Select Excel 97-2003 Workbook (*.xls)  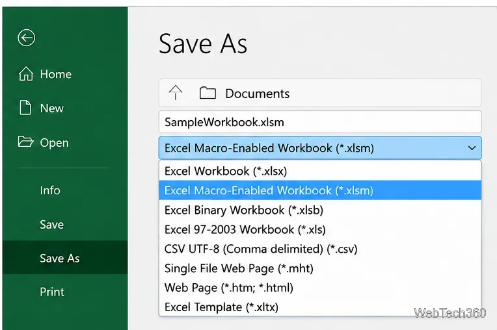320,229
